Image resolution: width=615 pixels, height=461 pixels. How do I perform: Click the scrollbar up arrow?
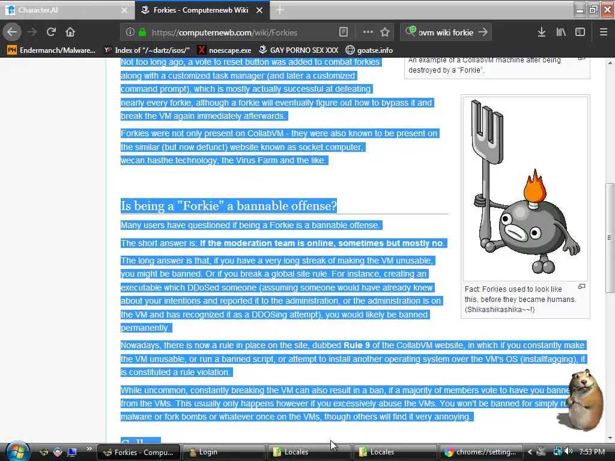point(610,62)
